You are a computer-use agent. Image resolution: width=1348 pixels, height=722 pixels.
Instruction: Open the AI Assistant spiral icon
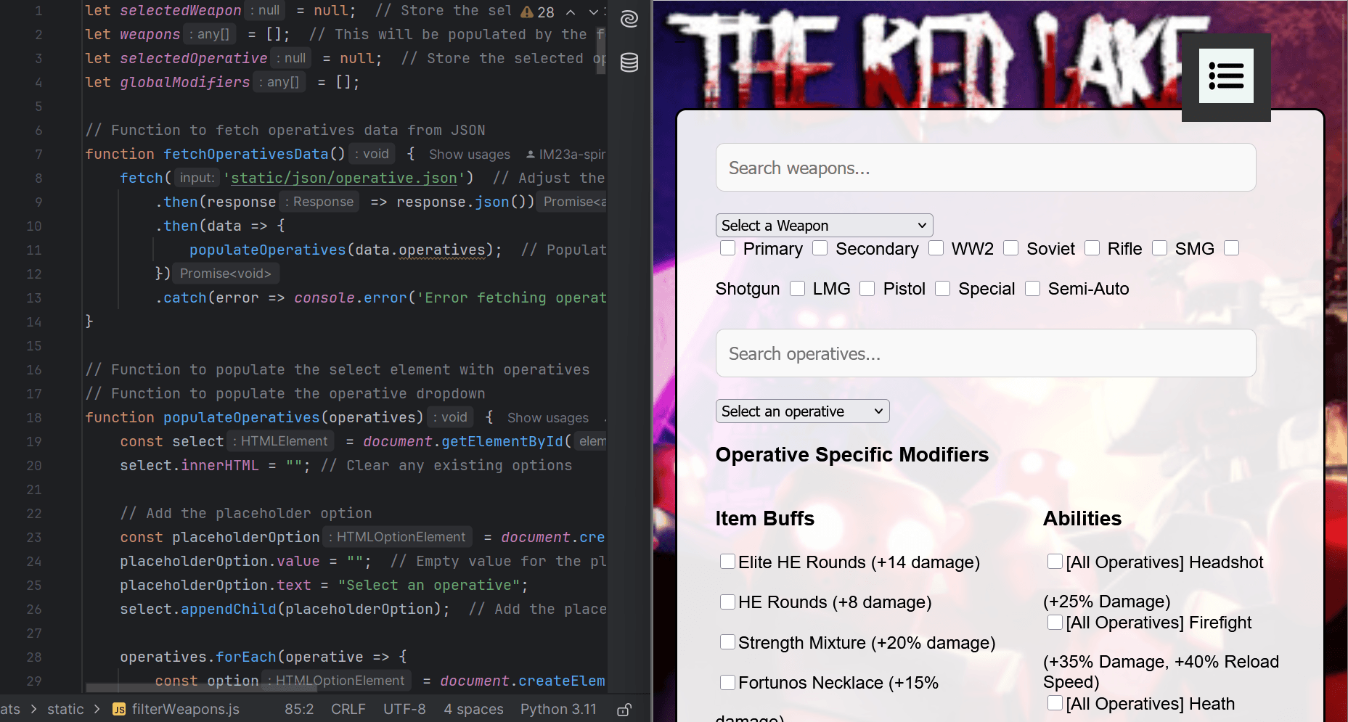(629, 19)
